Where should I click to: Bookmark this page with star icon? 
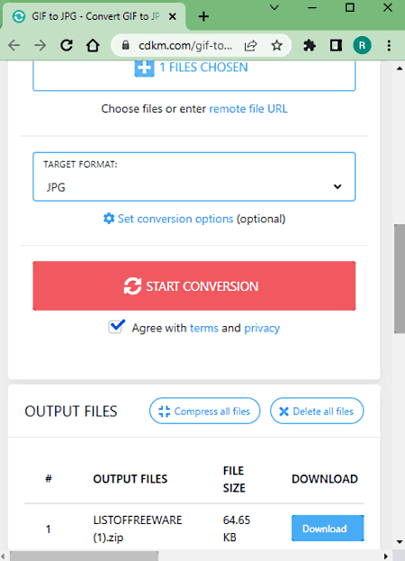pyautogui.click(x=276, y=45)
